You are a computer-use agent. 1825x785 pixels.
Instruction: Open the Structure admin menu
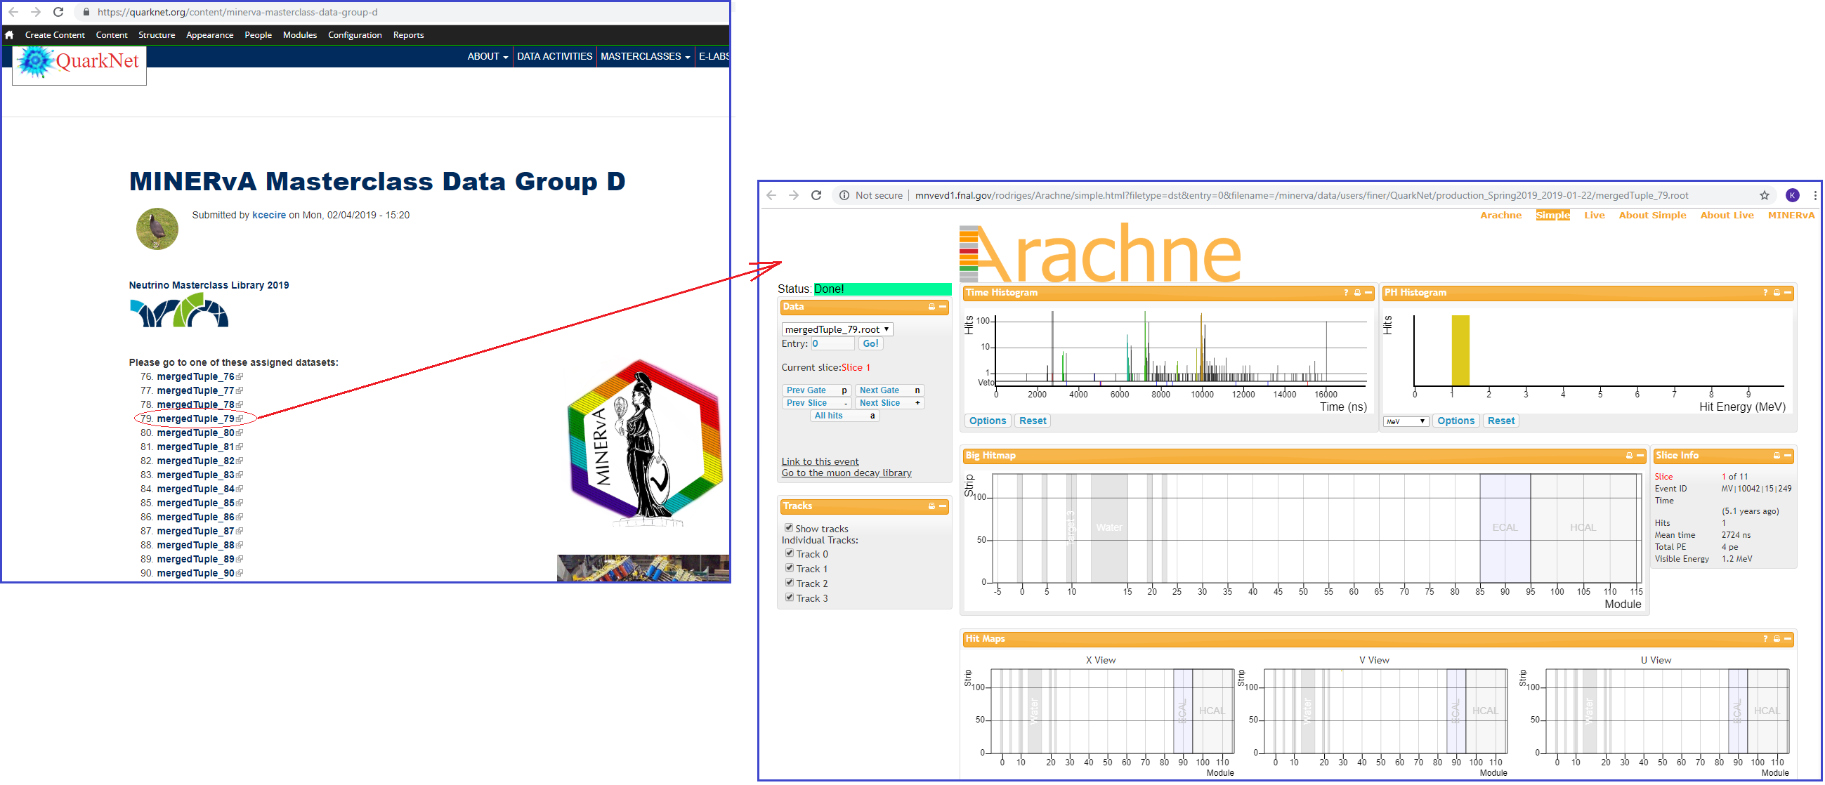point(157,34)
